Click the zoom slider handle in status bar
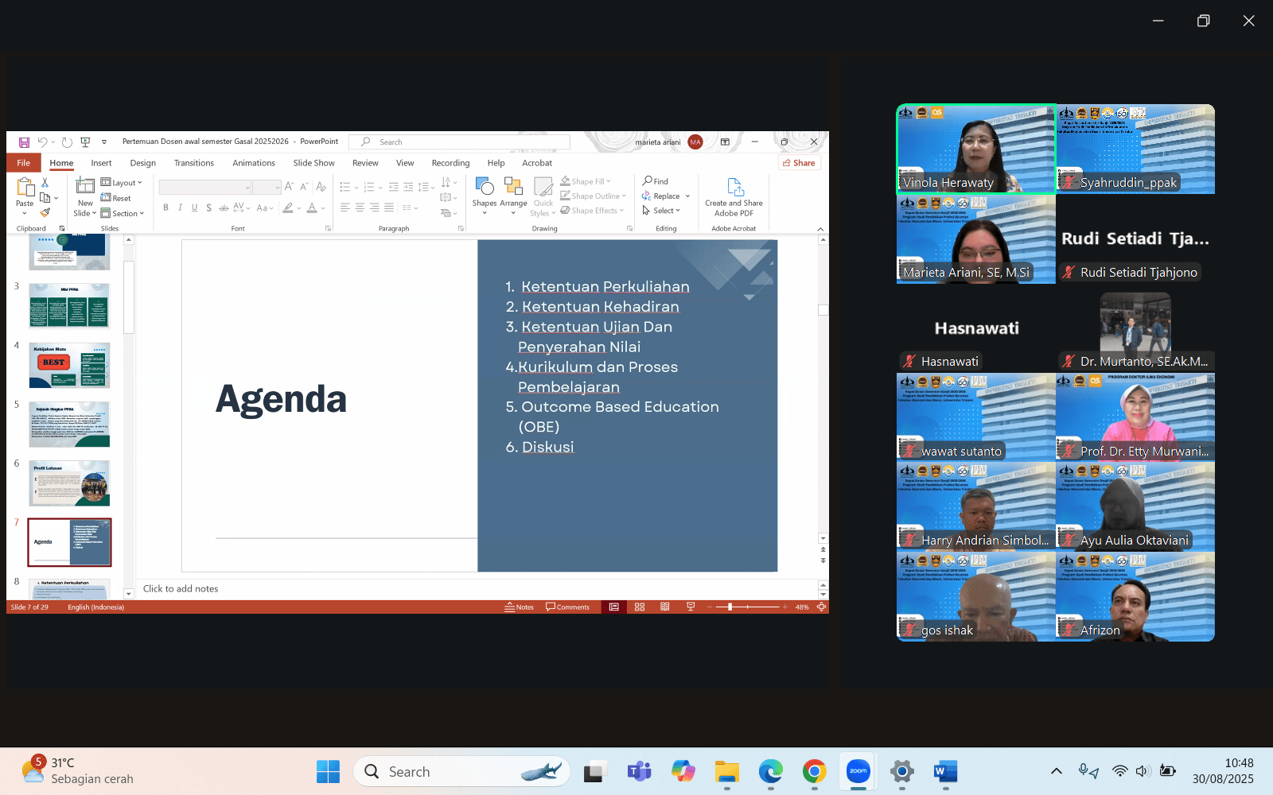This screenshot has height=795, width=1273. (730, 607)
